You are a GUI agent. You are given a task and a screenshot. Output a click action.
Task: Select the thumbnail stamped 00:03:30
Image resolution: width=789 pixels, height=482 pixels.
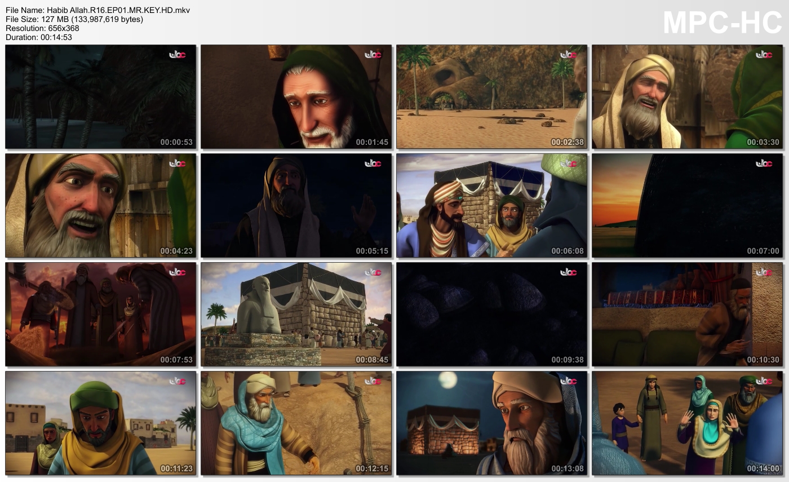[688, 97]
